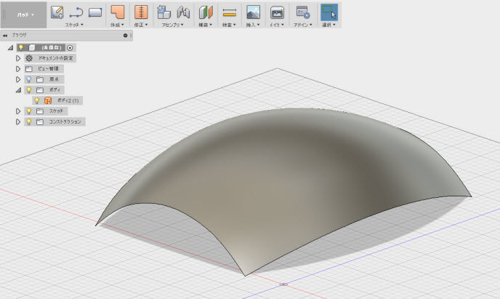The width and height of the screenshot is (500, 299).
Task: Click the 挿入 insert image icon
Action: (x=253, y=12)
